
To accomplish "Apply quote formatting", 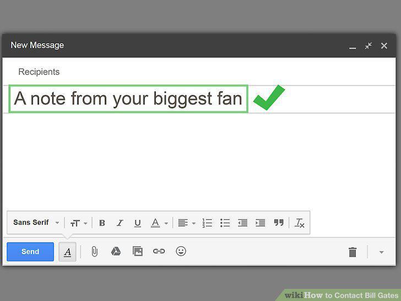I will coord(279,222).
